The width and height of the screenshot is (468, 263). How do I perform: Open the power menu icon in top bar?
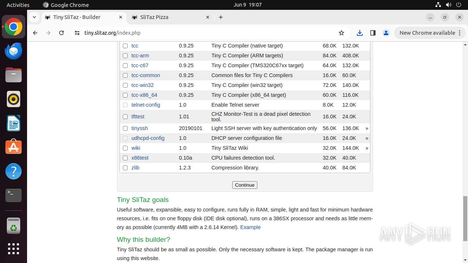[x=458, y=5]
